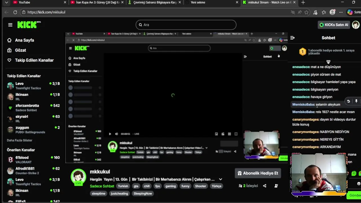Open the zforzambrotta channel

point(33,108)
